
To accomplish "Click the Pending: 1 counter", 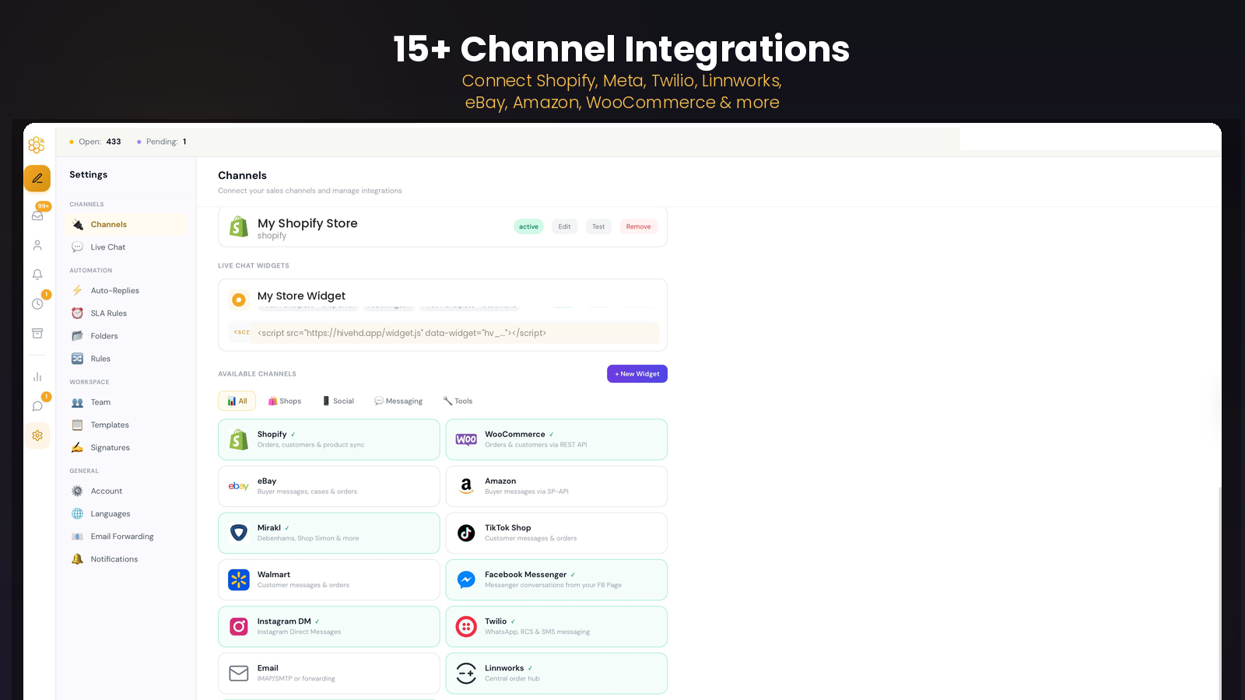I will (x=162, y=142).
